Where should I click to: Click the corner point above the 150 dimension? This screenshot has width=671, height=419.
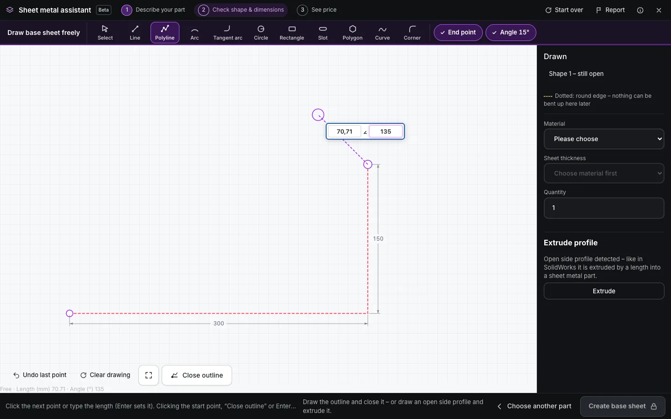click(368, 164)
